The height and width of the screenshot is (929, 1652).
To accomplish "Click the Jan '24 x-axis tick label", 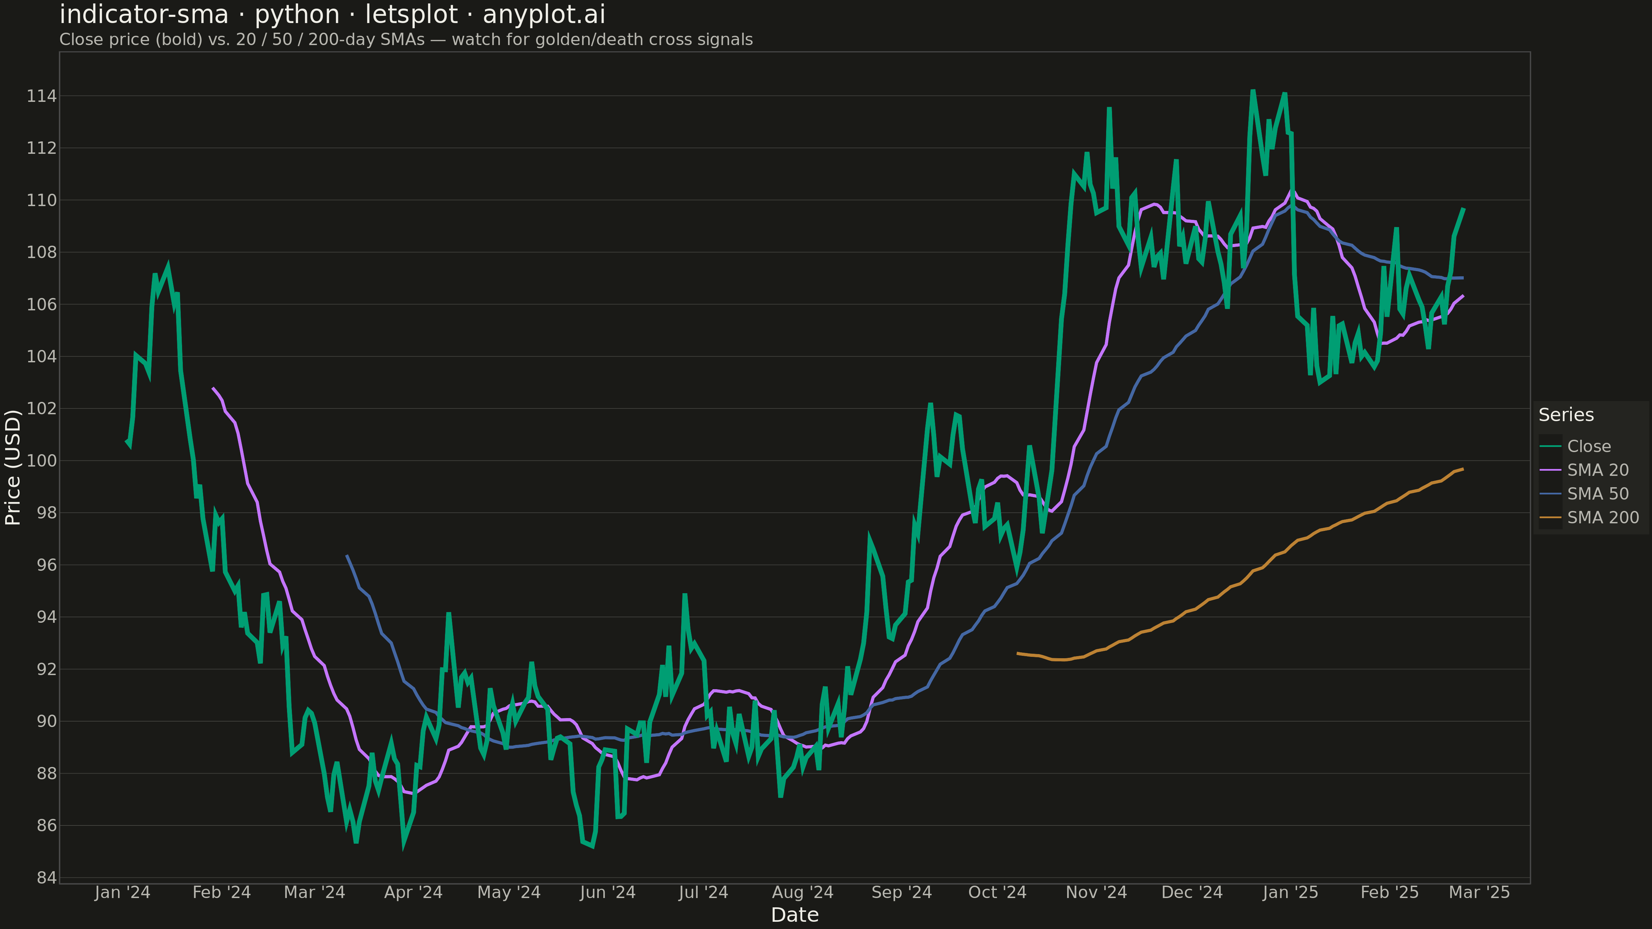I will (122, 893).
